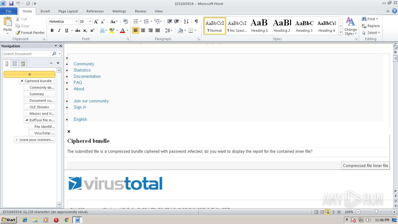Click the Save icon in Quick Access

point(11,3)
